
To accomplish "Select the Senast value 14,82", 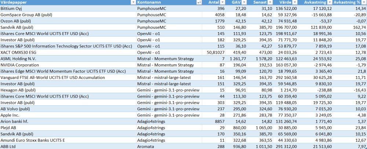I will click(x=260, y=122).
